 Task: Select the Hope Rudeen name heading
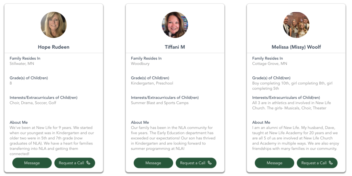tap(54, 47)
